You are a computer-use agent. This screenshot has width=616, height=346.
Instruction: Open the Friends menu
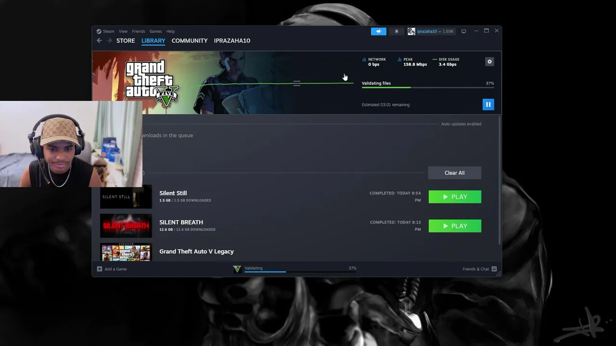pos(139,31)
